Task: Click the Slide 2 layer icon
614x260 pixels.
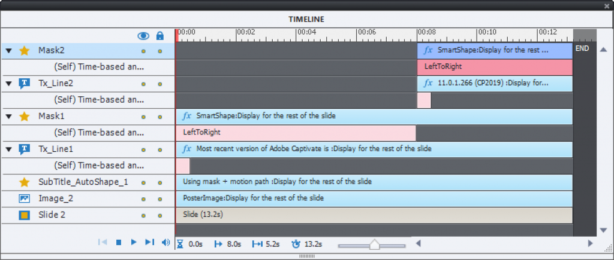Action: pos(25,215)
